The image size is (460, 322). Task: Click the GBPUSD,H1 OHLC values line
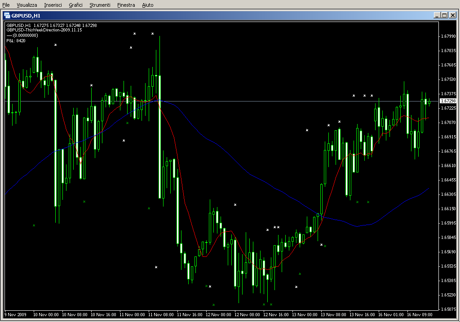click(52, 26)
